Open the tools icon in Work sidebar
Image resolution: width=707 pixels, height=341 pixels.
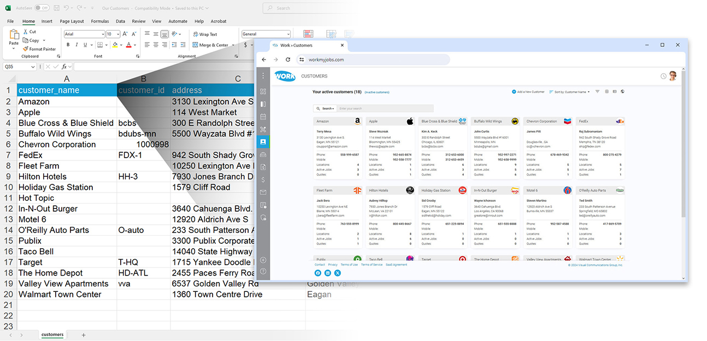(263, 129)
